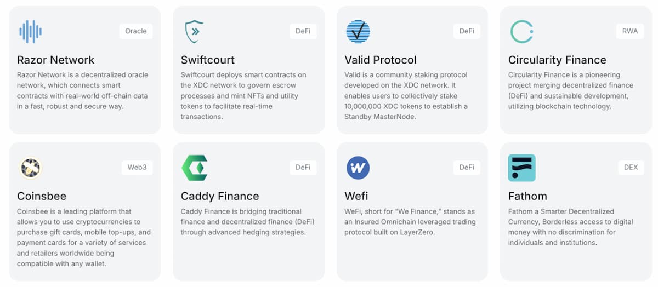
Task: Click the Caddy Finance green logo
Action: (x=194, y=168)
